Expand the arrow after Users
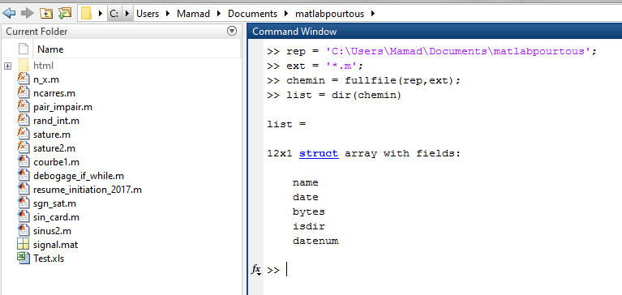 click(168, 14)
